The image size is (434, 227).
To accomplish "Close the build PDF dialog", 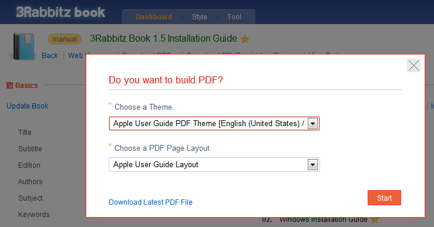I will pos(413,66).
